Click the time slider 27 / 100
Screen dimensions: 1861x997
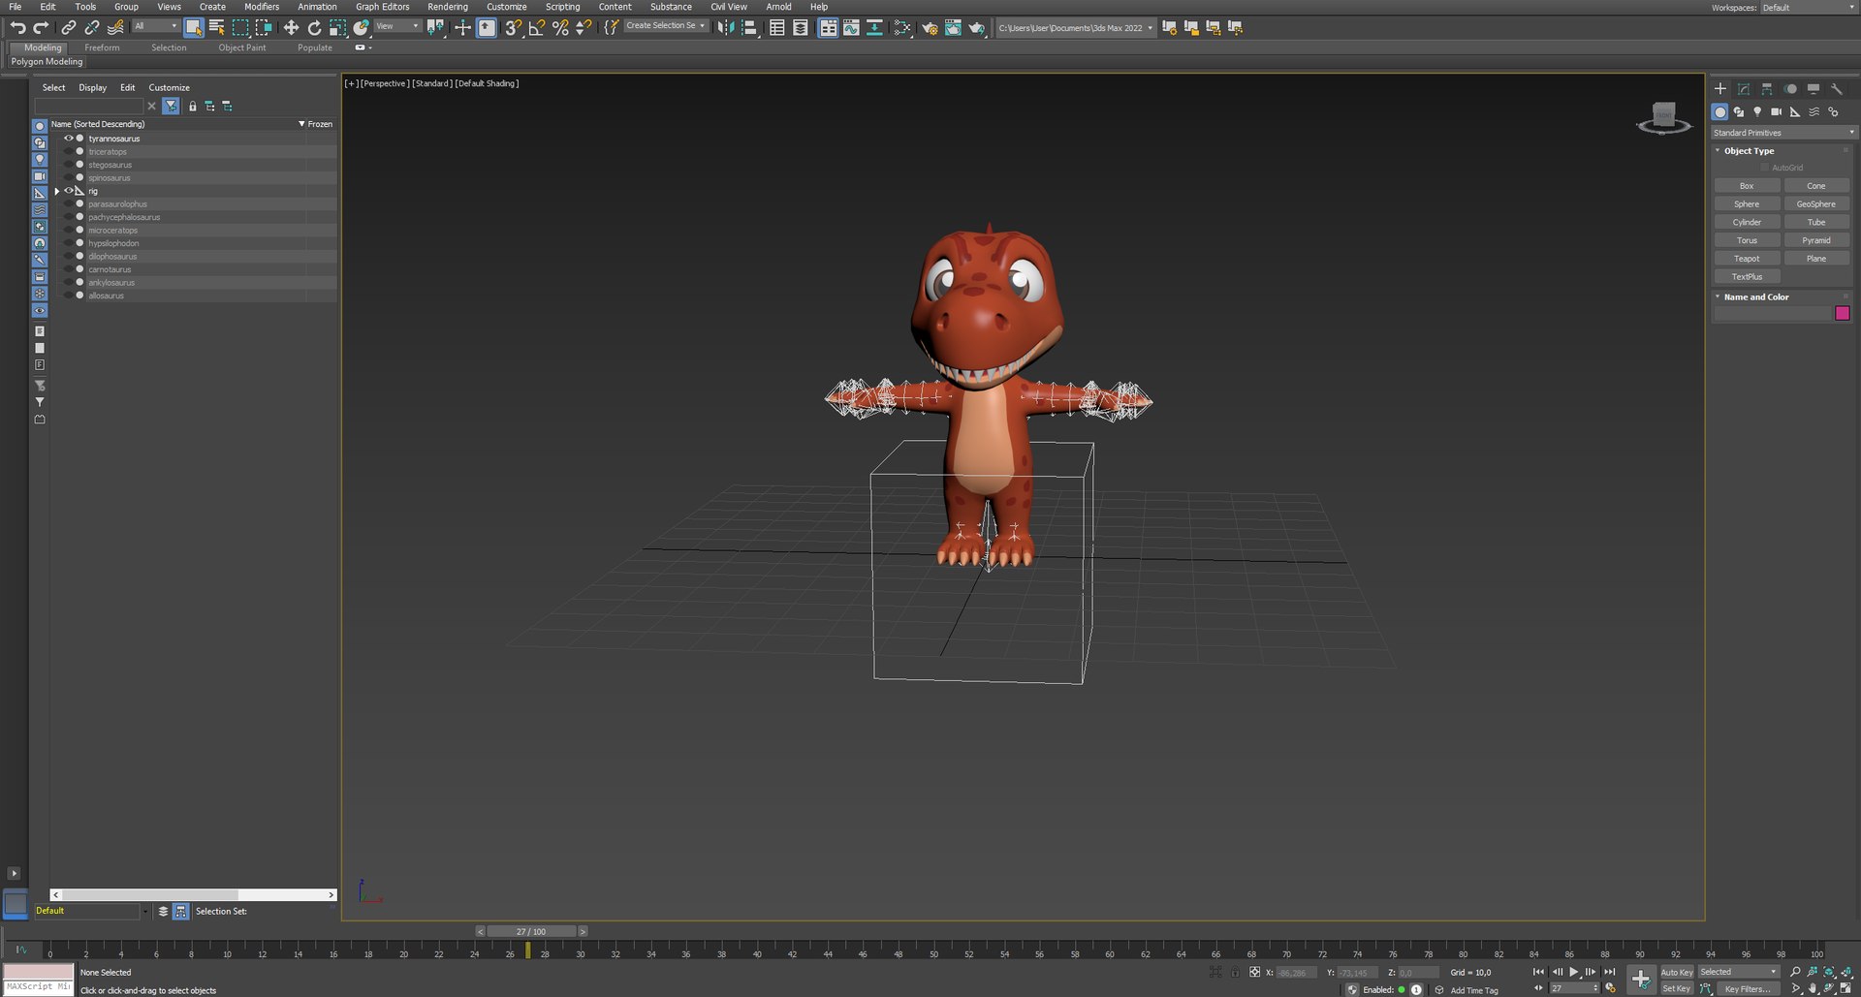click(x=531, y=932)
